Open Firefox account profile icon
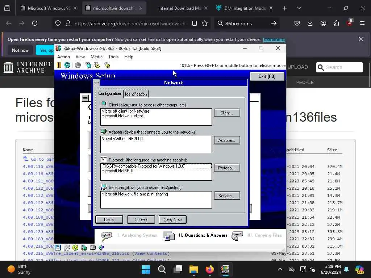Screen dimensions: 371x278 tap(323, 24)
